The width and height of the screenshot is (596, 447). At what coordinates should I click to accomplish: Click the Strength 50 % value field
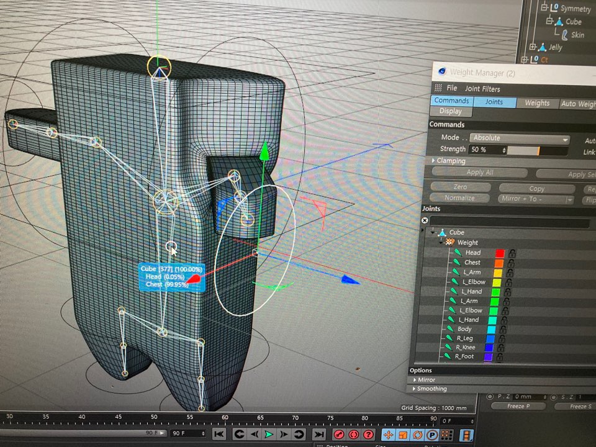488,150
